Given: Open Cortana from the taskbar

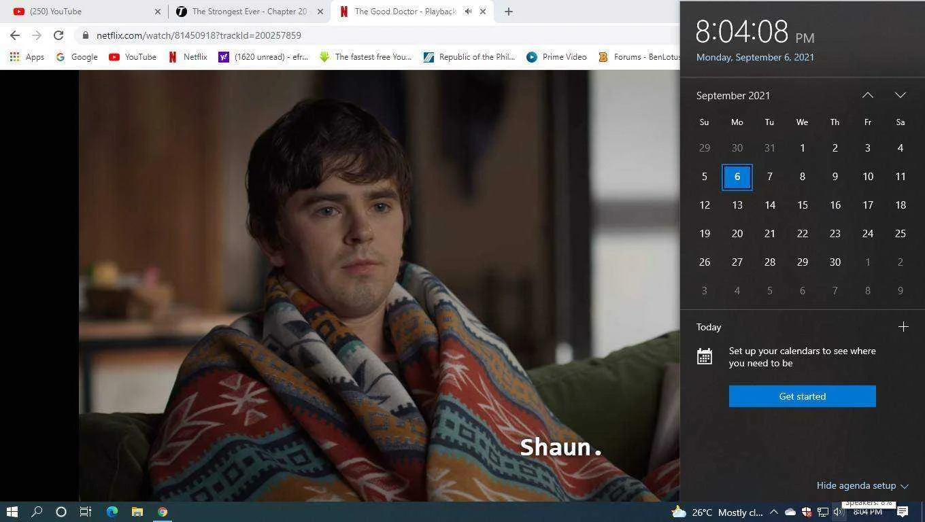Looking at the screenshot, I should pos(61,512).
